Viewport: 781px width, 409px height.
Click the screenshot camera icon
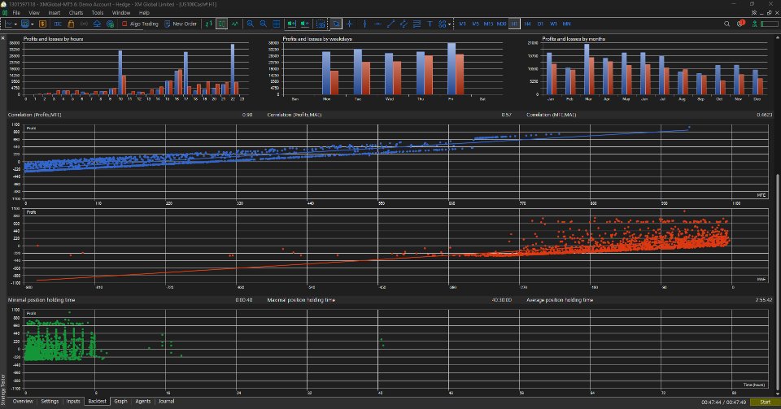(x=321, y=24)
